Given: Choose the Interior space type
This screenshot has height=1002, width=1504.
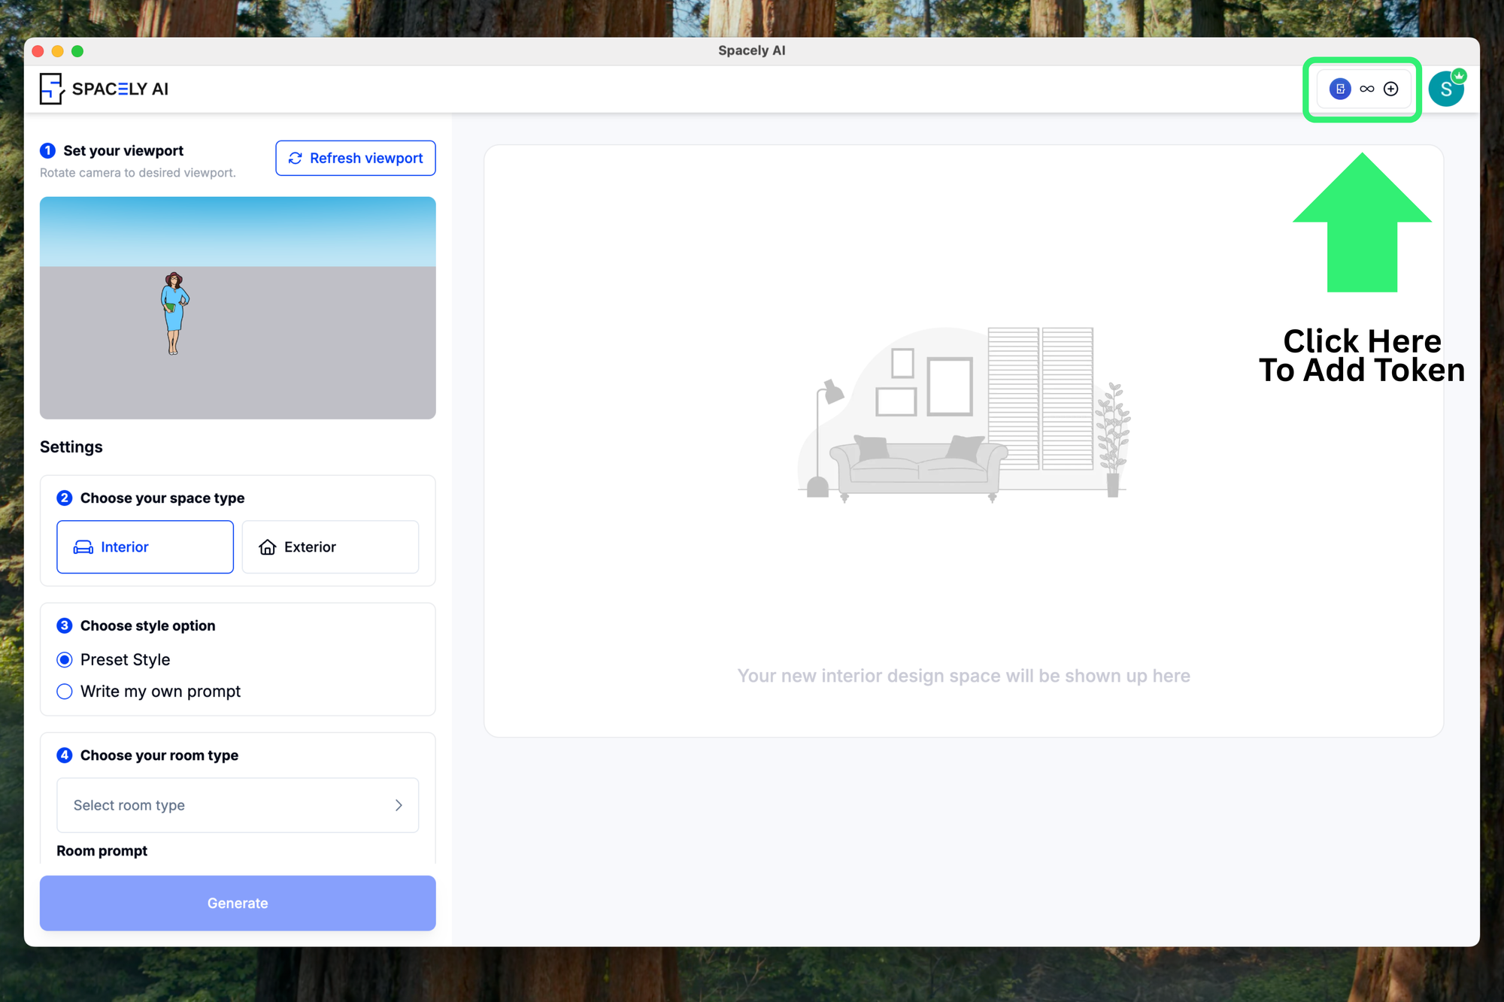Looking at the screenshot, I should click(145, 547).
